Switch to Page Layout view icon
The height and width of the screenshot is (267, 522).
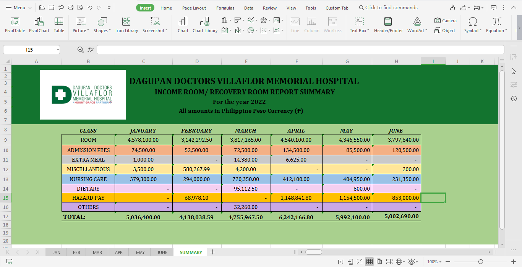(x=379, y=262)
